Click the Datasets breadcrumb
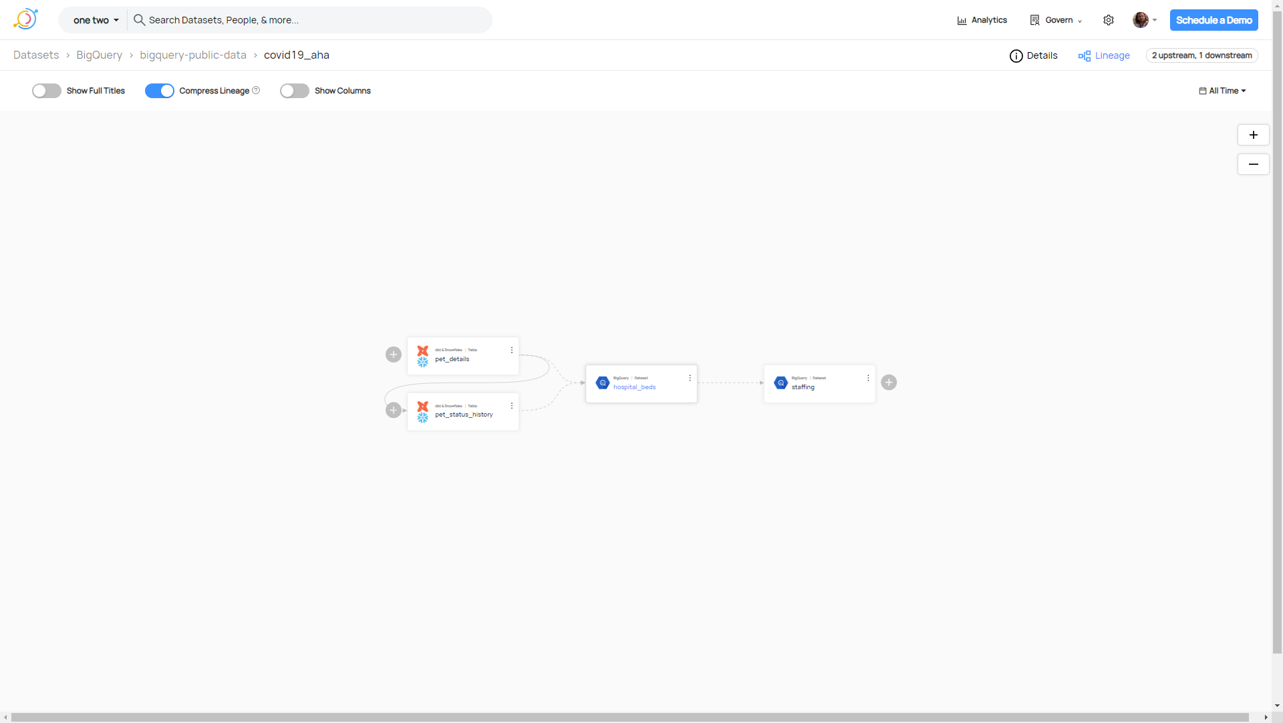This screenshot has height=723, width=1283. (x=36, y=55)
